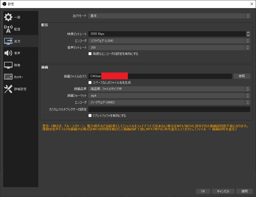The image size is (256, 197).
Task: Click the カスタムマルチプレクサーの設定 input field
Action: point(169,109)
